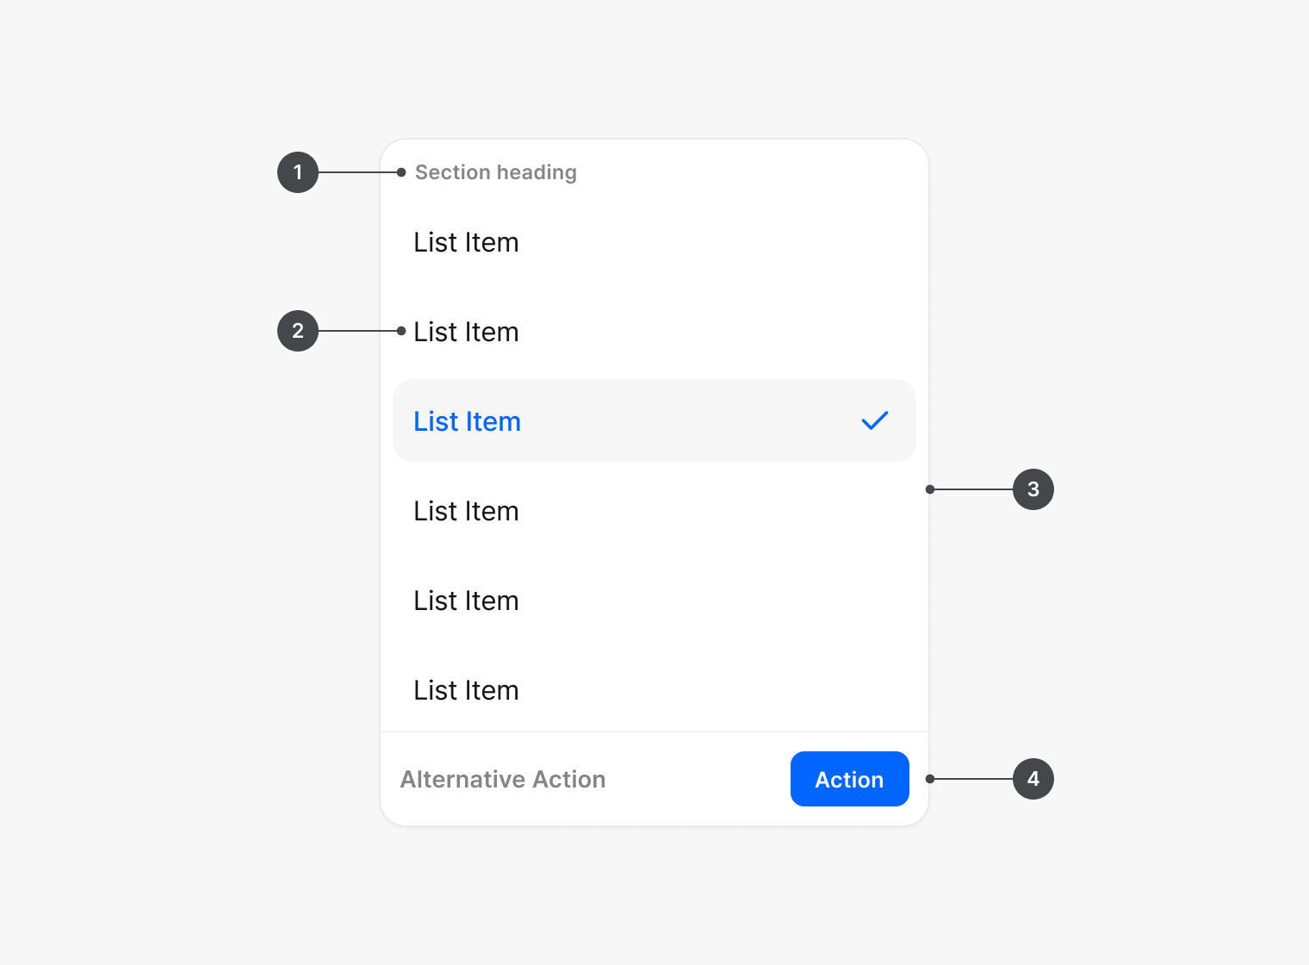Click the Section heading label
This screenshot has height=965, width=1309.
495,172
